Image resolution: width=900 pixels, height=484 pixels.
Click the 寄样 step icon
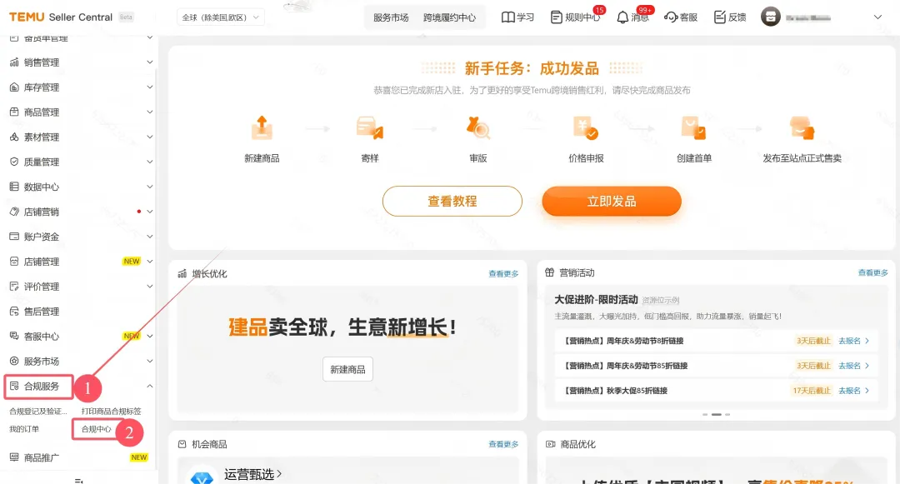[x=370, y=128]
